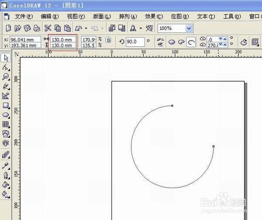Select the Smart Drawing tool

[x=6, y=96]
